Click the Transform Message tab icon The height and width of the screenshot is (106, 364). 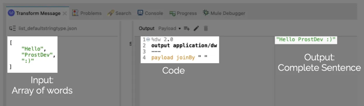coord(11,13)
